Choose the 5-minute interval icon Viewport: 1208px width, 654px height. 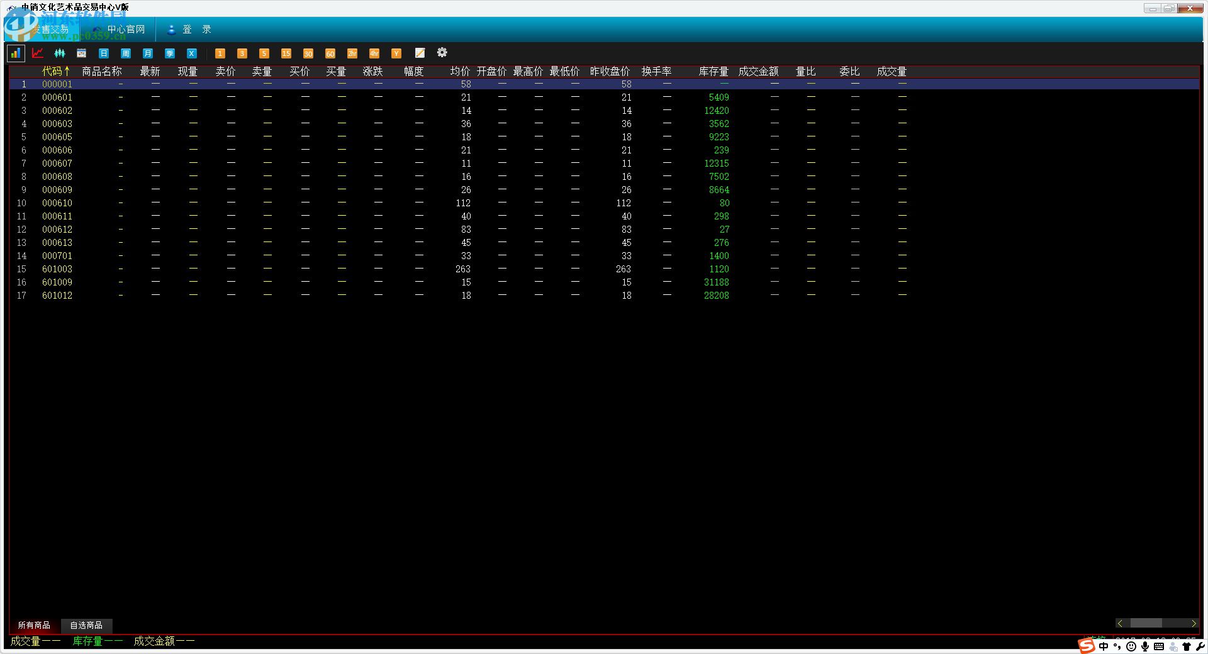[x=264, y=53]
